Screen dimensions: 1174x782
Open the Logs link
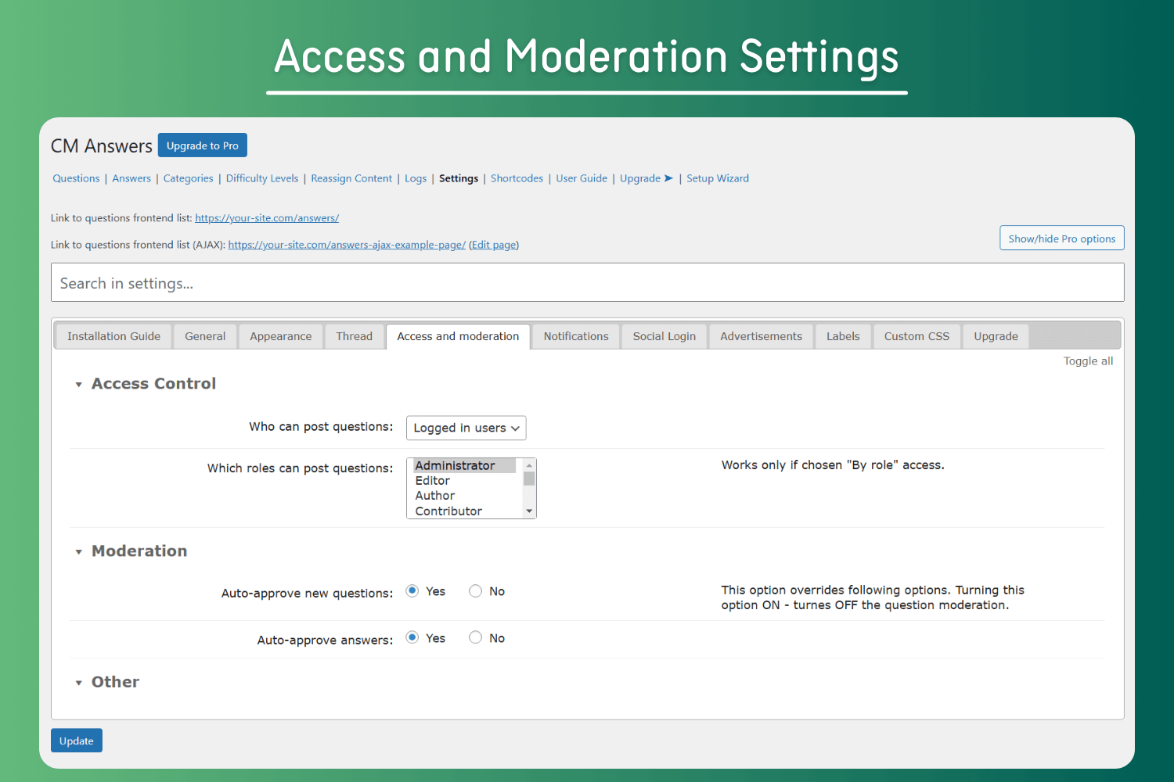coord(416,178)
